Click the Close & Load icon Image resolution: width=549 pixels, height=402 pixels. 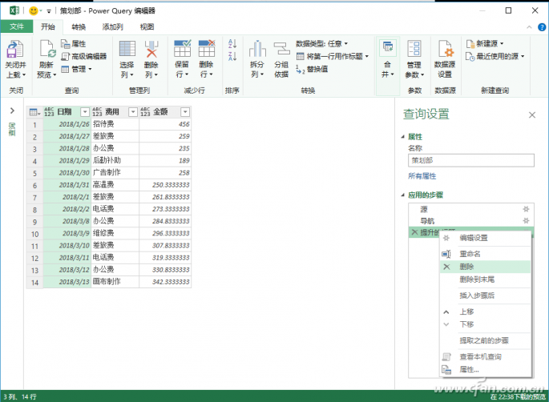tap(15, 49)
